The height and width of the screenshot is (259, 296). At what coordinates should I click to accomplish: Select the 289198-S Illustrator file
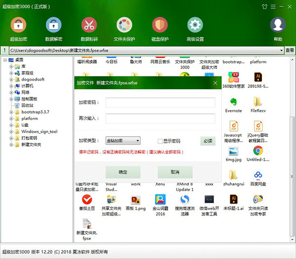pyautogui.click(x=258, y=80)
